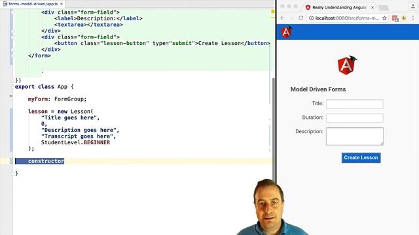The width and height of the screenshot is (419, 235).
Task: Click the large Angular shield logo on the page
Action: (347, 65)
